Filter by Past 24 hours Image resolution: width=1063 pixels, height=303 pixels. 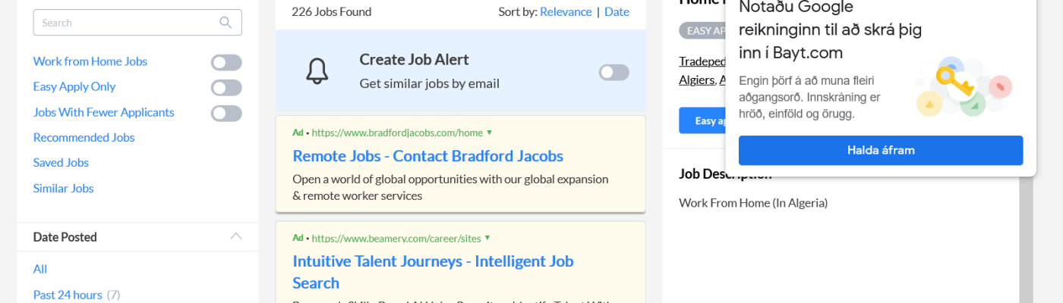(68, 295)
